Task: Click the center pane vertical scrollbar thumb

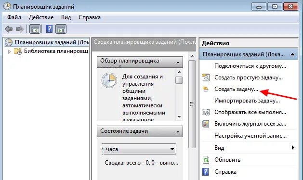Action: (192, 104)
